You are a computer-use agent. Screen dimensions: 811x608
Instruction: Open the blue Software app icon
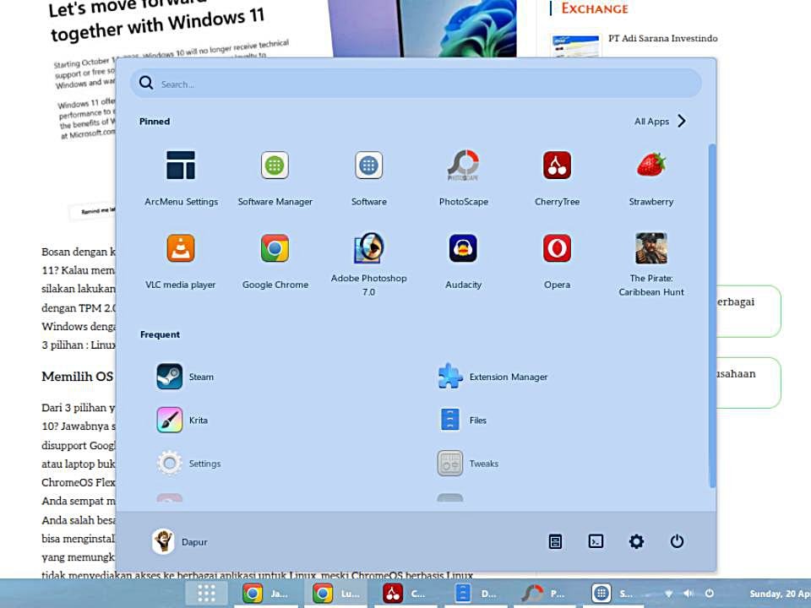(369, 178)
